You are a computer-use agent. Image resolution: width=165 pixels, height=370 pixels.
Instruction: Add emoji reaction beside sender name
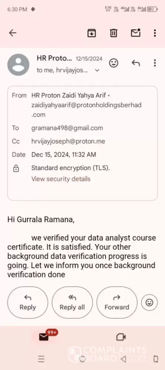coord(114,63)
